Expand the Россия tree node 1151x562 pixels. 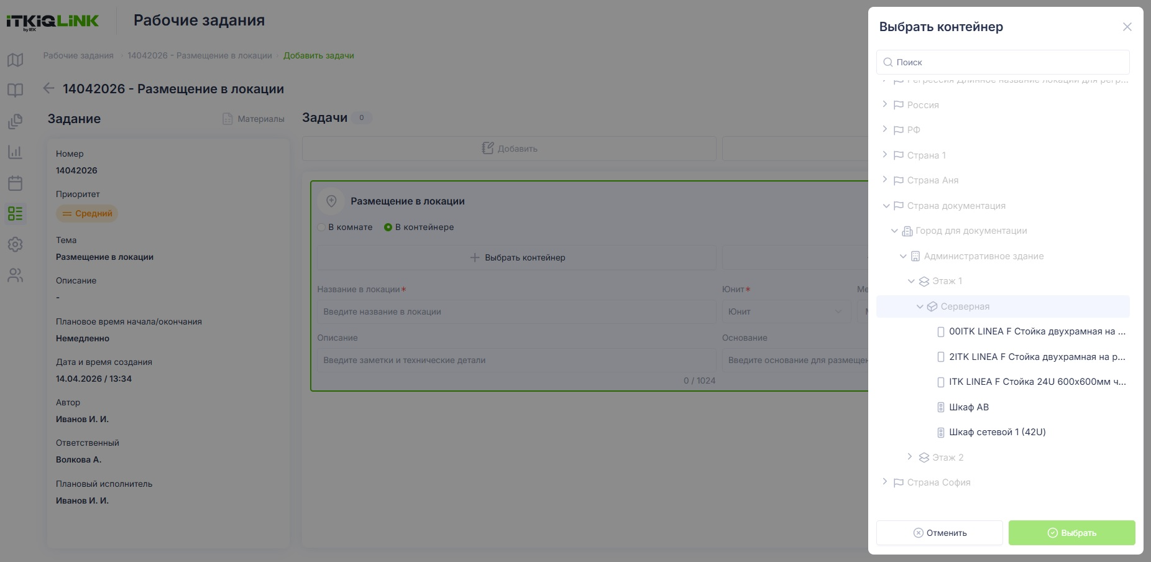885,104
